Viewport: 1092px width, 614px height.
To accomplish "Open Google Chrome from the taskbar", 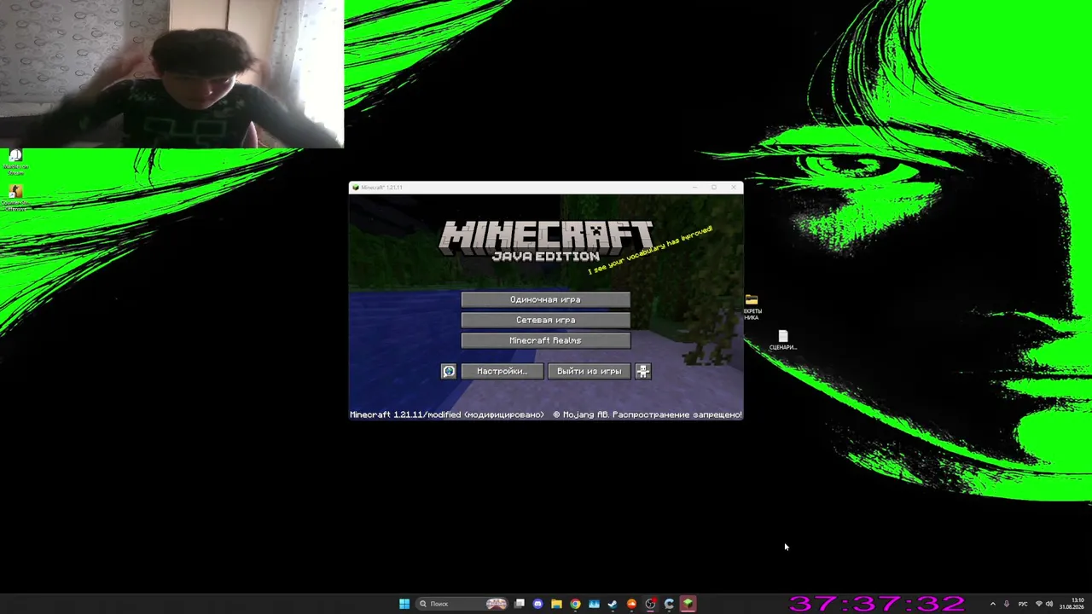I will [x=575, y=604].
